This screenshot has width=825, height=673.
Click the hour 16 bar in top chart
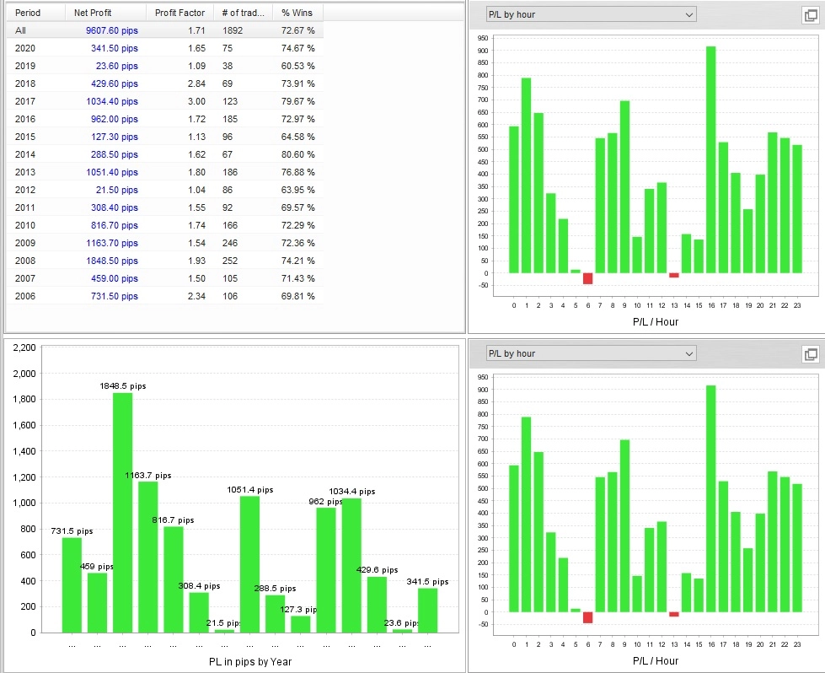[711, 159]
